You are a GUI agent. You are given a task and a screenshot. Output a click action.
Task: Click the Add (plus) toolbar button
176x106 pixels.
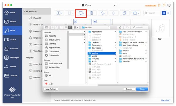(59, 13)
